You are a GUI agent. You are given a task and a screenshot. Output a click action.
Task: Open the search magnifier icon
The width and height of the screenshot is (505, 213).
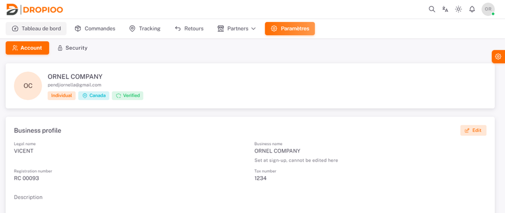coord(432,9)
